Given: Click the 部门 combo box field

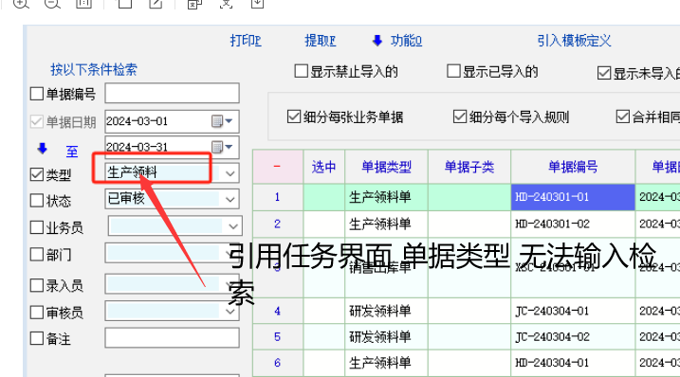Looking at the screenshot, I should click(x=172, y=253).
